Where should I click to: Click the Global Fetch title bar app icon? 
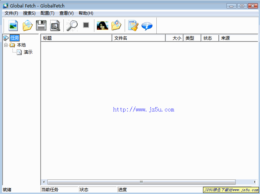pos(6,6)
